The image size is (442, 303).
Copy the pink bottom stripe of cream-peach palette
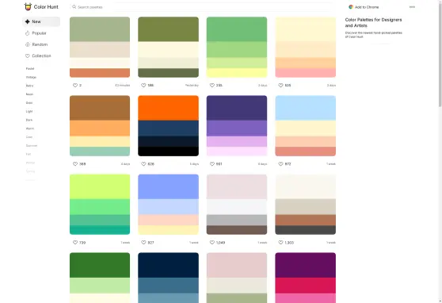click(x=305, y=73)
